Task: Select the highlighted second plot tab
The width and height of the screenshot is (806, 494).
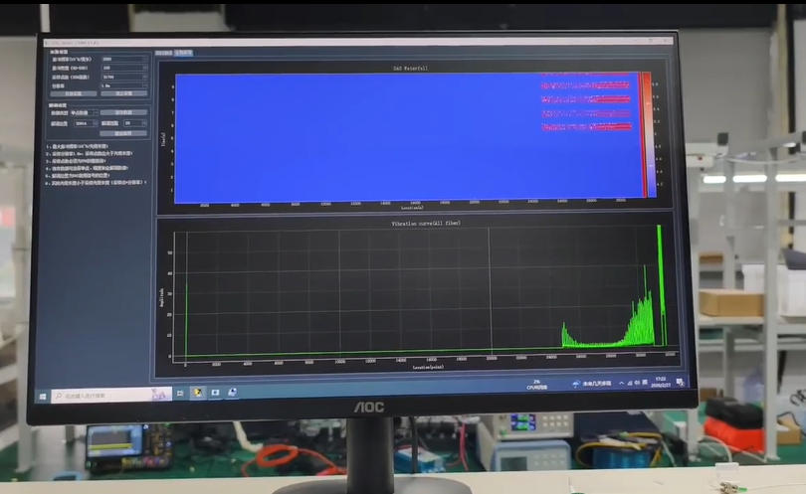Action: point(184,53)
